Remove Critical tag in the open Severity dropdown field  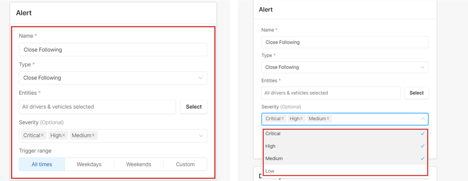(x=282, y=118)
